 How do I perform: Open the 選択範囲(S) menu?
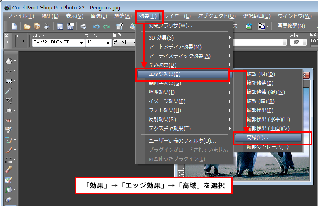click(256, 16)
